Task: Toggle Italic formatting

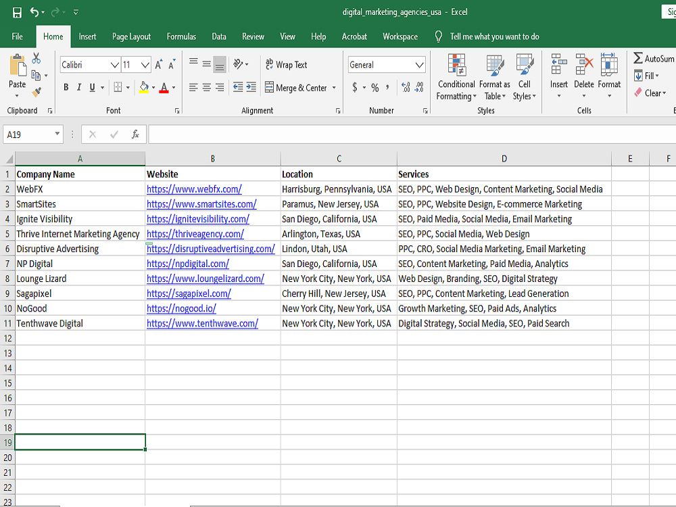Action: pos(79,87)
